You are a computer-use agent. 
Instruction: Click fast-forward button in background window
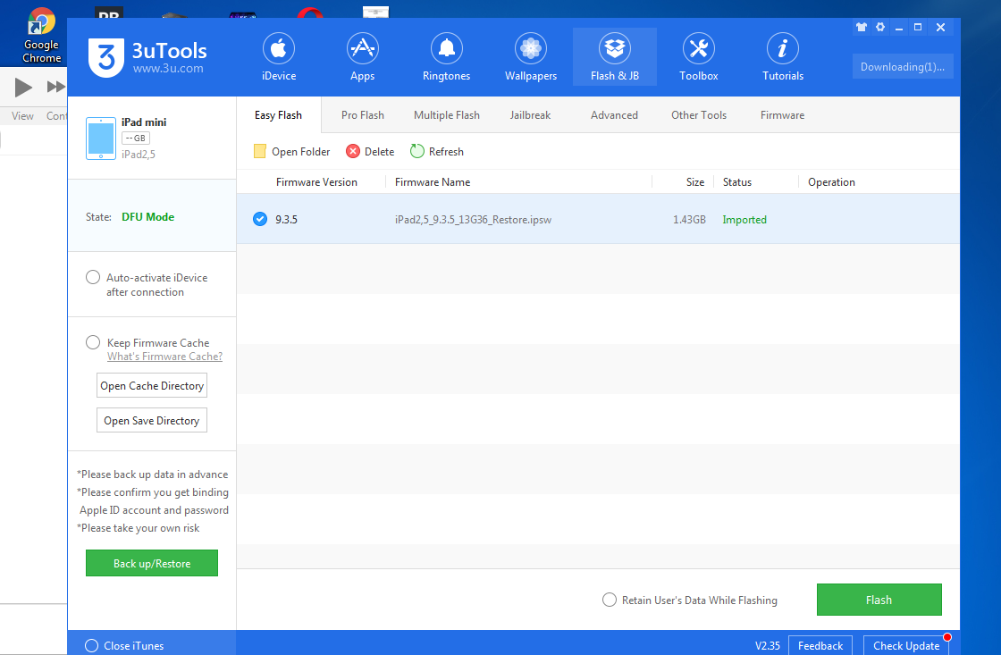pyautogui.click(x=55, y=87)
